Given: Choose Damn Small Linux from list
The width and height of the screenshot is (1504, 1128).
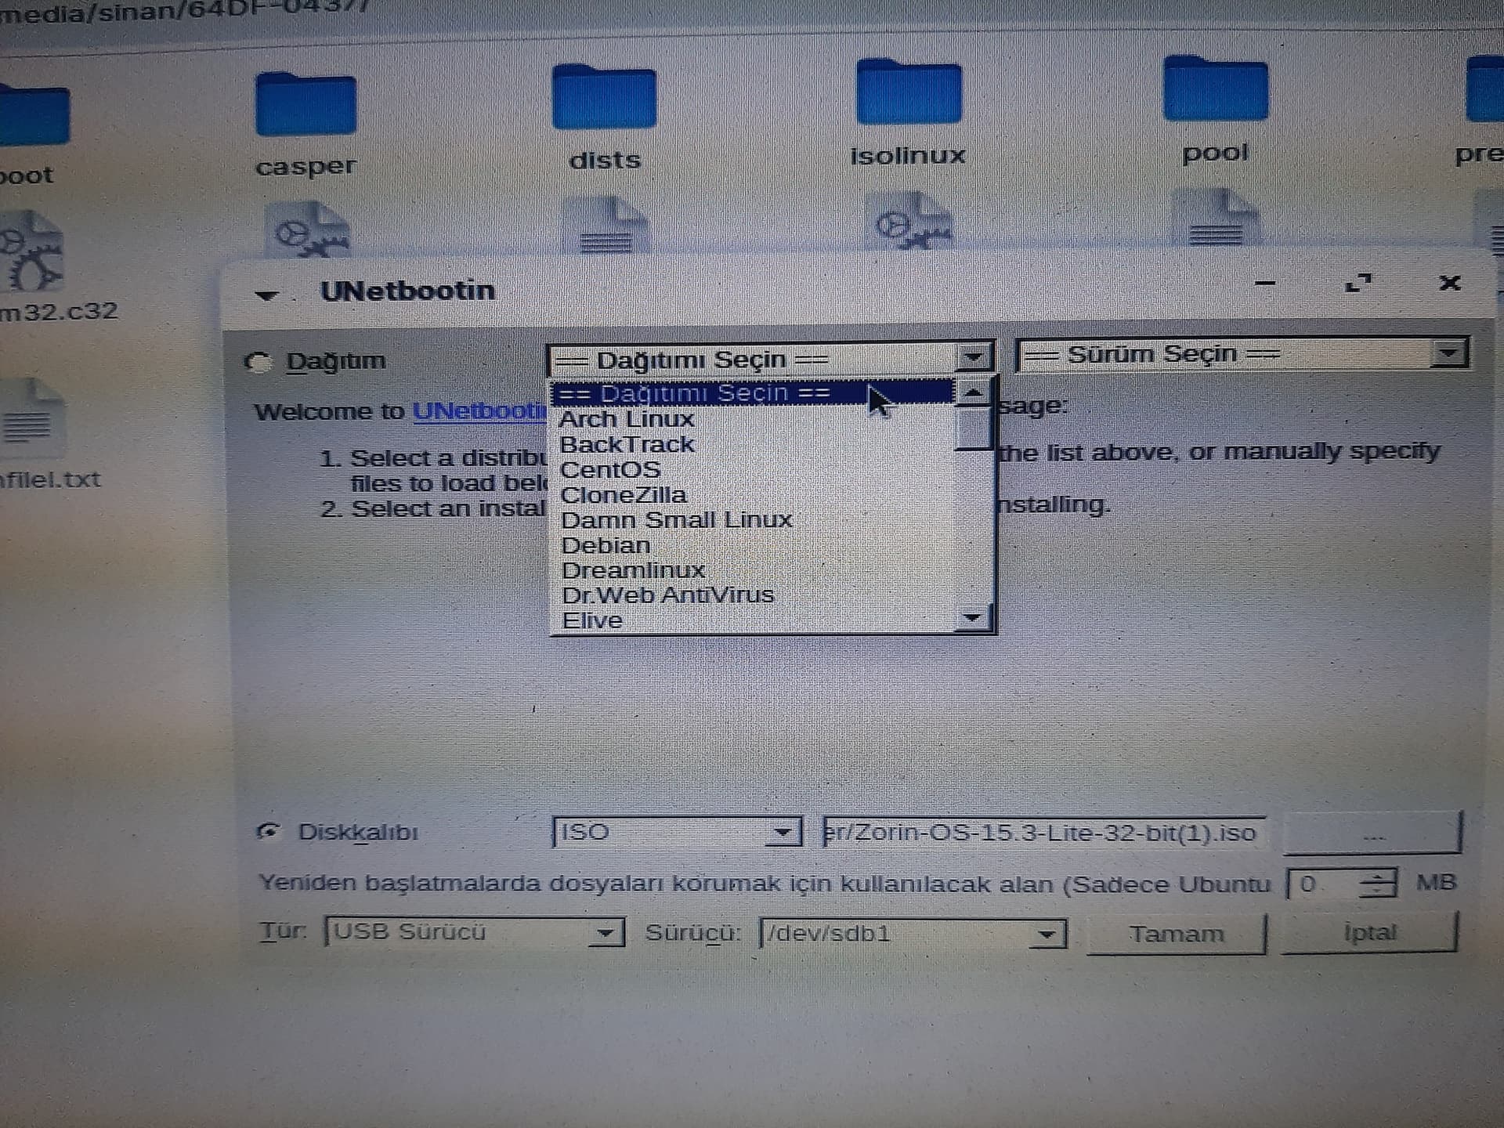Looking at the screenshot, I should tap(677, 520).
